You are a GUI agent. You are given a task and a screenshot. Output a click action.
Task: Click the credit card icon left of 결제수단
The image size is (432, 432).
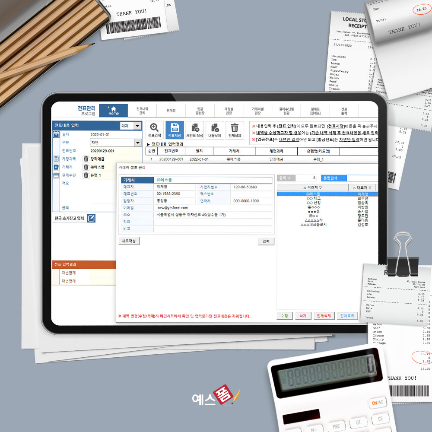[56, 175]
